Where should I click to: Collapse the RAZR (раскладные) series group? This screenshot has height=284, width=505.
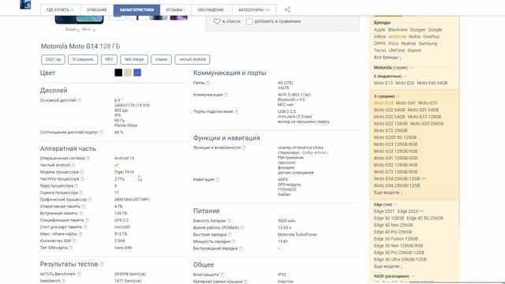413,276
